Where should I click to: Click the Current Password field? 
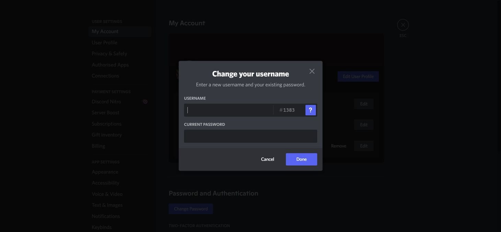tap(250, 136)
